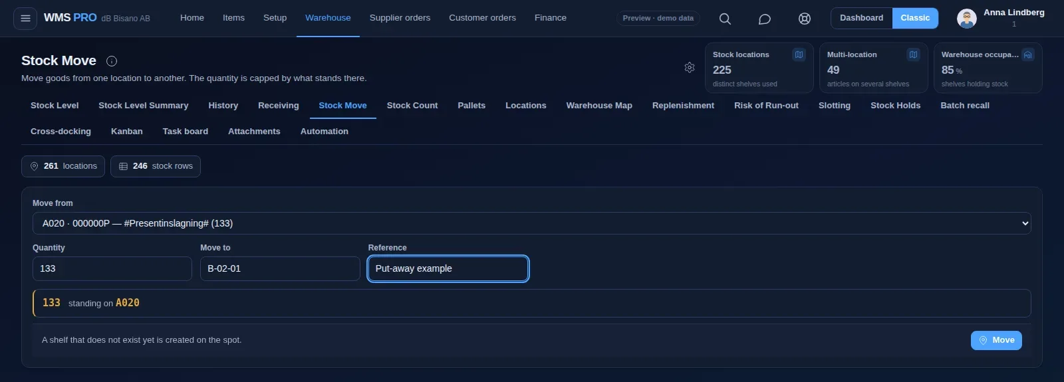Switch to the Kanban tab
The width and height of the screenshot is (1064, 382).
point(126,132)
